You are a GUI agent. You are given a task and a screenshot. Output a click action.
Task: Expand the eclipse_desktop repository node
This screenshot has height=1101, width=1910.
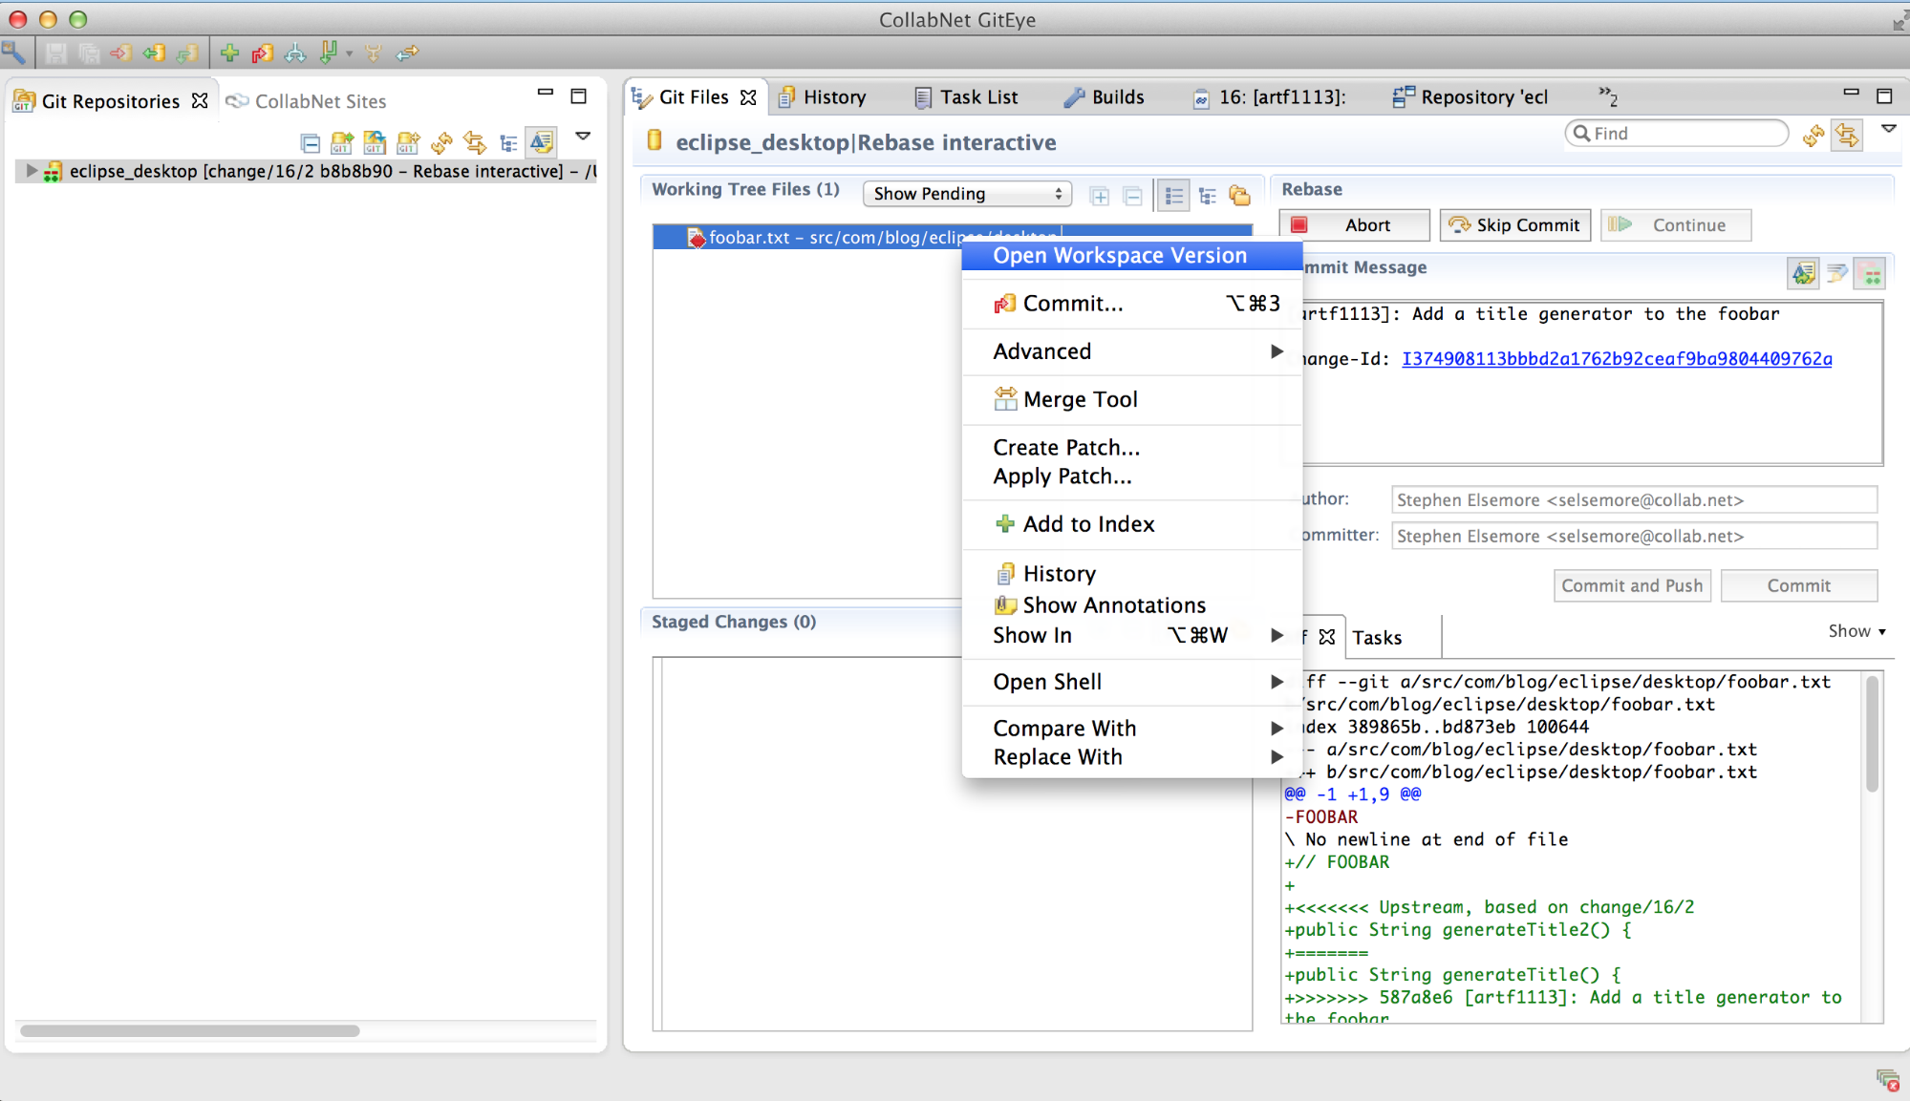coord(32,171)
